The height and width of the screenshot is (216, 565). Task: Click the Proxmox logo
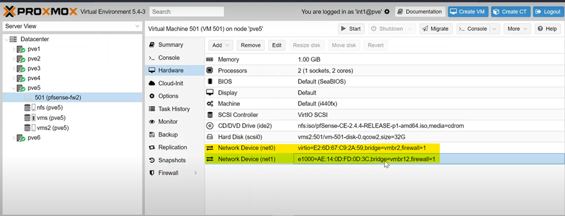(41, 12)
